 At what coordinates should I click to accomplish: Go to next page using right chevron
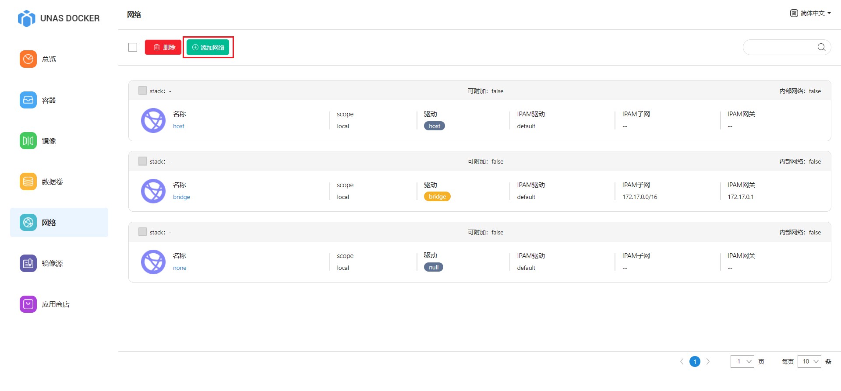click(708, 361)
